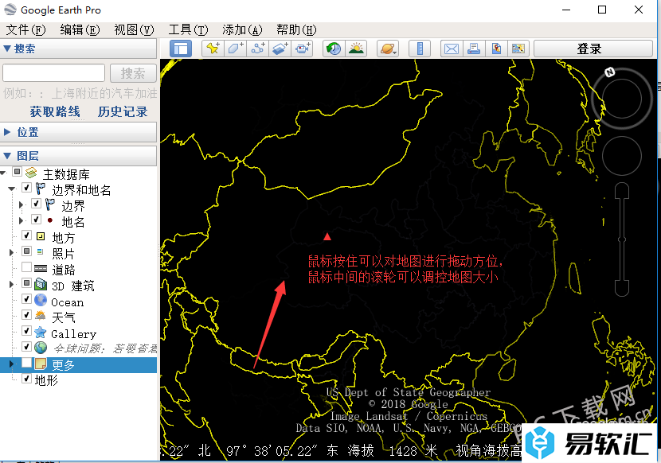The height and width of the screenshot is (463, 661).
Task: Toggle the Gallery layer checkbox
Action: pos(26,331)
